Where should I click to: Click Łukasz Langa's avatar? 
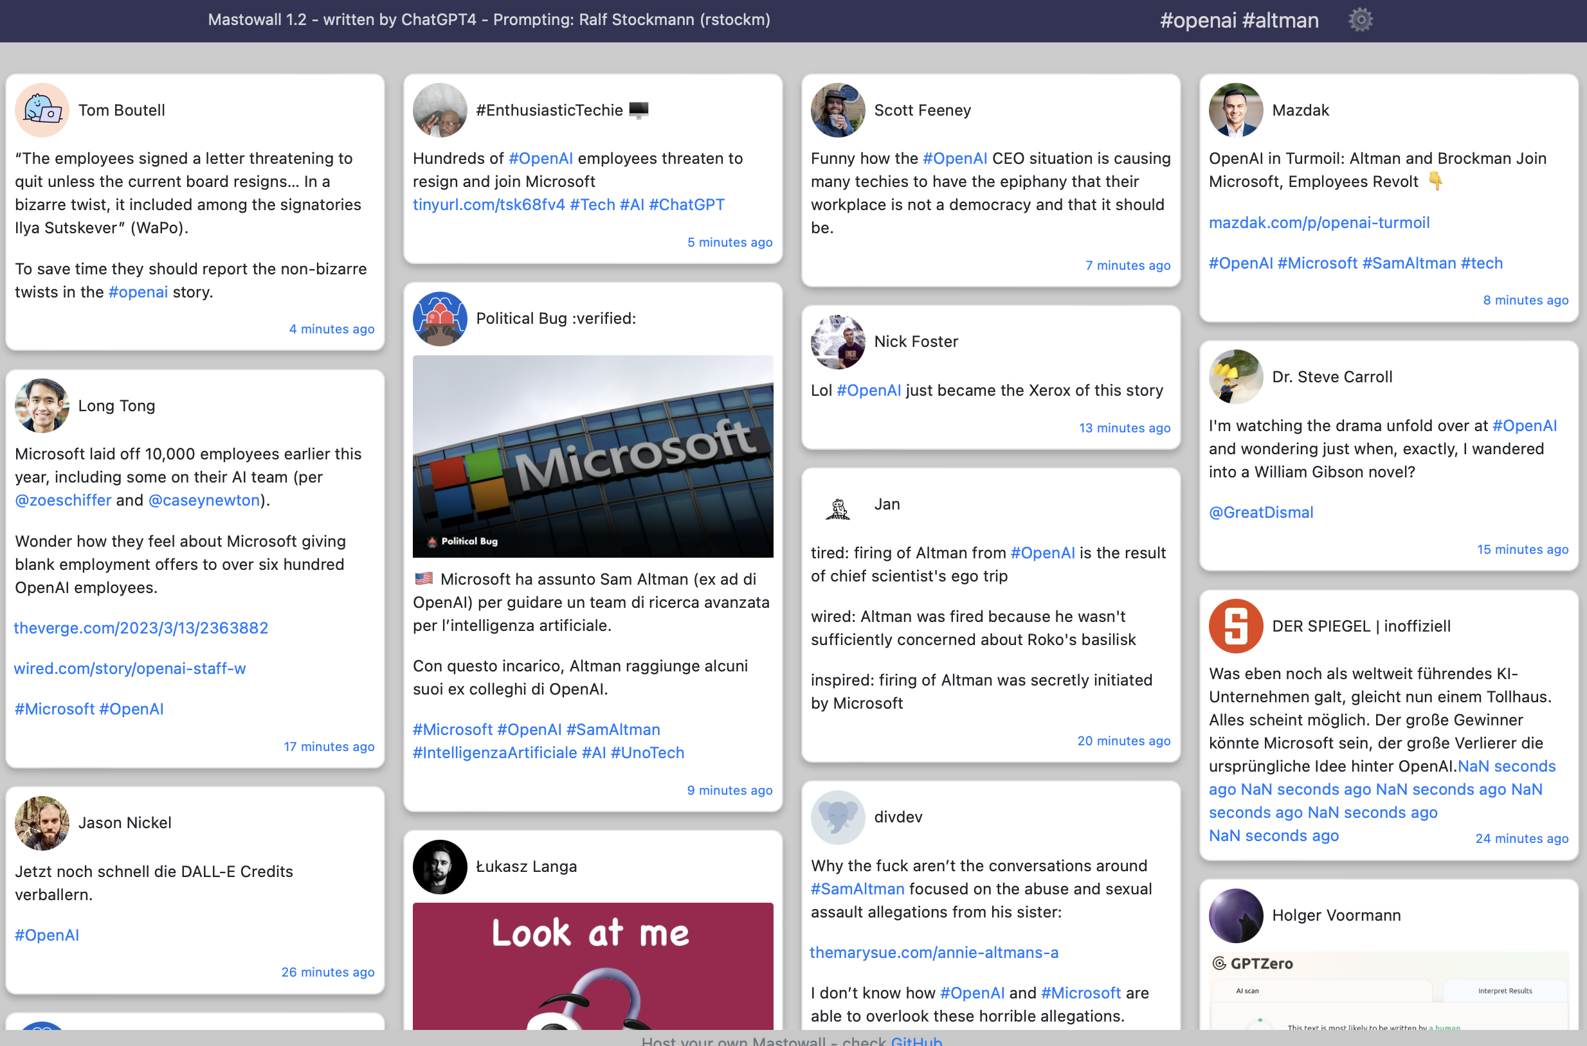click(440, 867)
